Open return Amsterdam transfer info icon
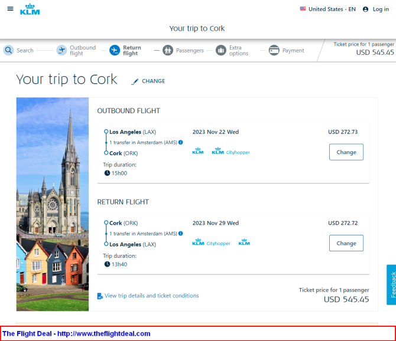 [181, 234]
